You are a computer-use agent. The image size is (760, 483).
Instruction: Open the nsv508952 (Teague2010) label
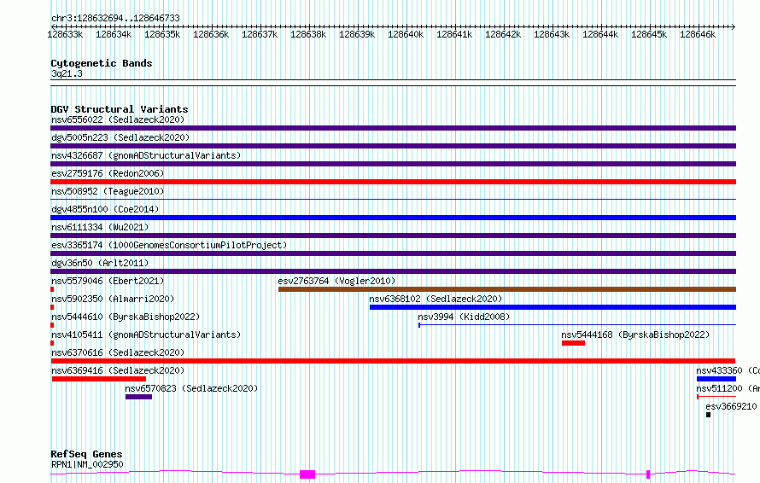point(108,191)
